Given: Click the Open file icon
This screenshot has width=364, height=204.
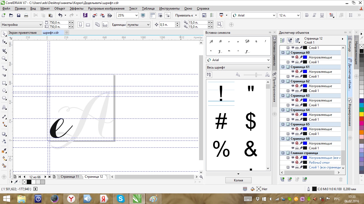Looking at the screenshot, I should click(11, 15).
